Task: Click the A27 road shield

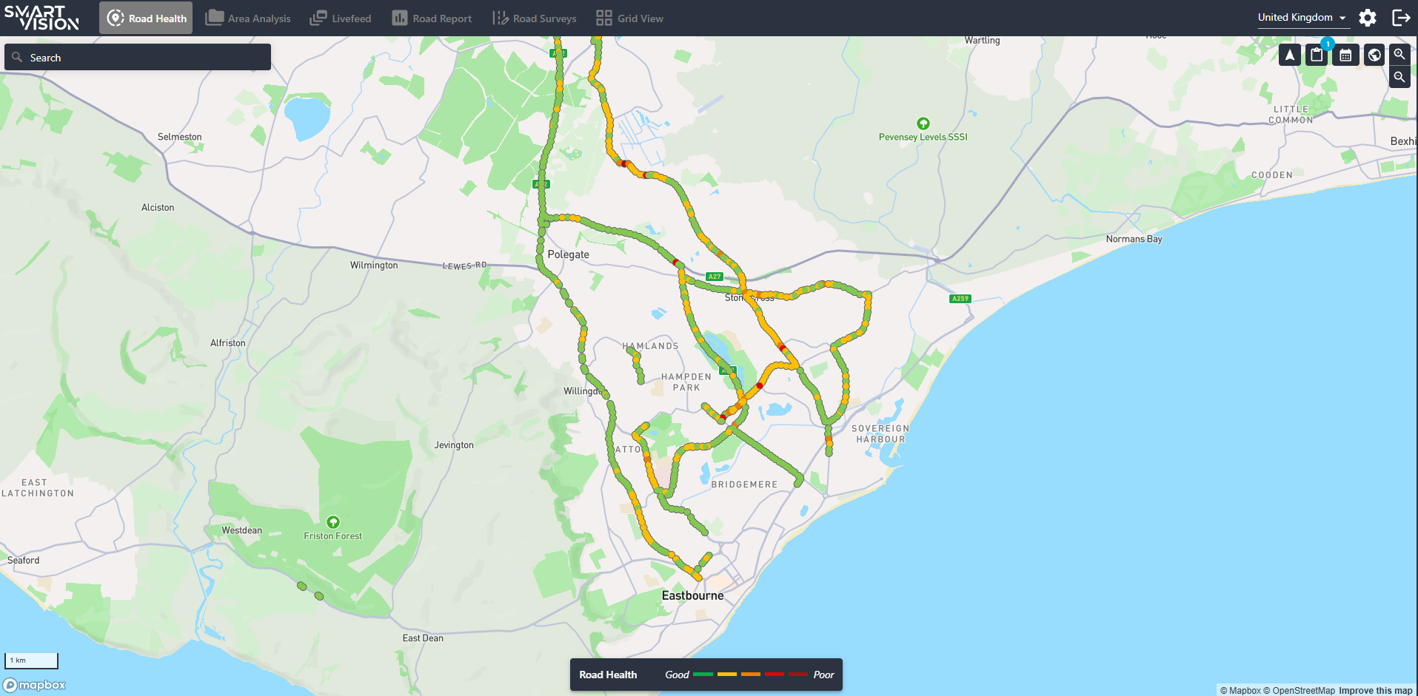Action: (714, 277)
